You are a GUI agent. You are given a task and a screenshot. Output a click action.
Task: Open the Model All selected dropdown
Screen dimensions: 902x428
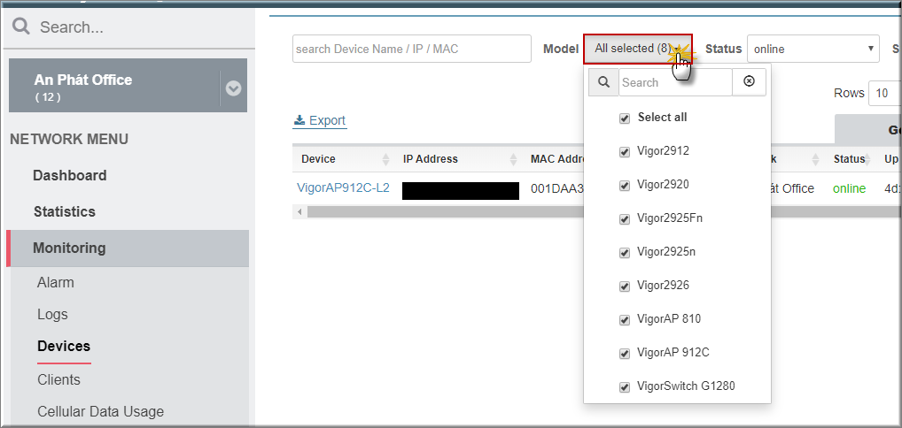[x=637, y=49]
